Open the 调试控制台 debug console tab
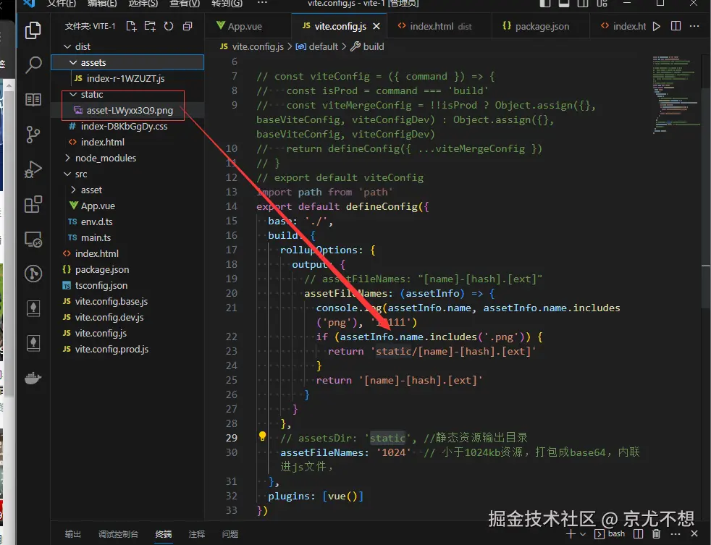Image resolution: width=711 pixels, height=545 pixels. coord(118,534)
